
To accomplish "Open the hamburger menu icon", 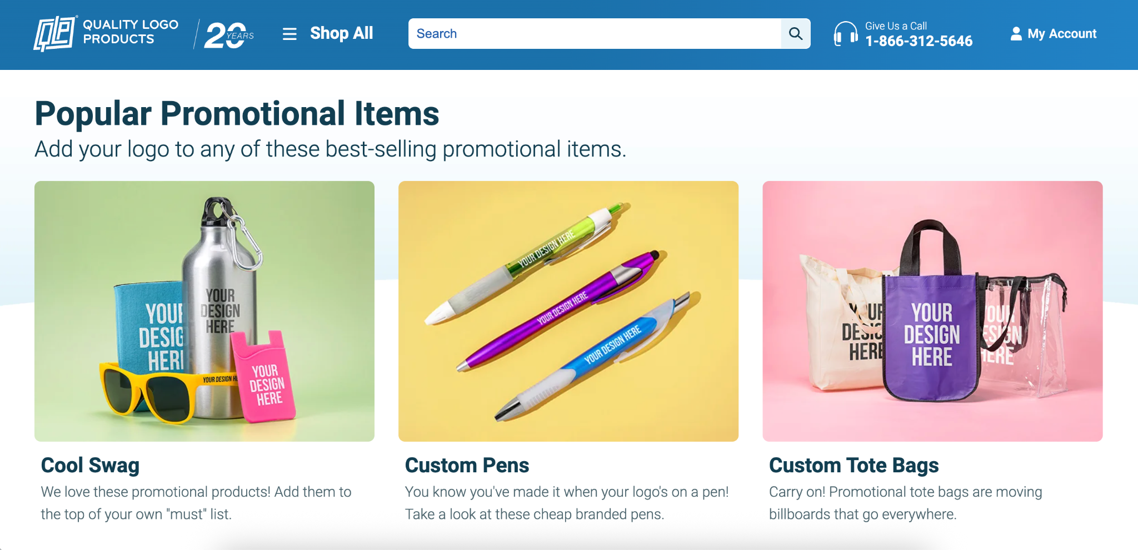I will pos(290,34).
